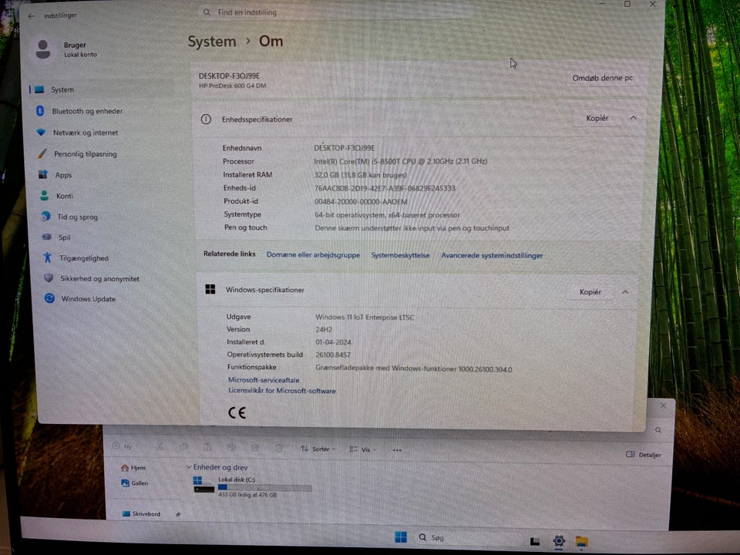Open Task View on the taskbar
The width and height of the screenshot is (740, 555).
click(x=535, y=541)
